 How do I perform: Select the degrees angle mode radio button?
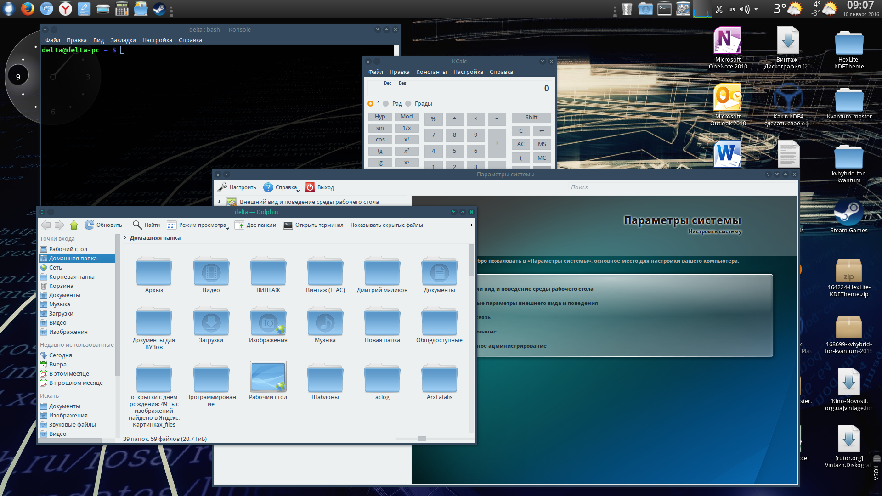click(370, 104)
